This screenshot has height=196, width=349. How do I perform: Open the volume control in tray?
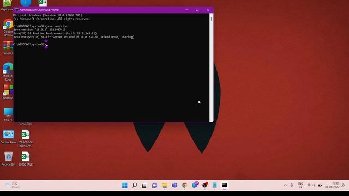(x=314, y=185)
